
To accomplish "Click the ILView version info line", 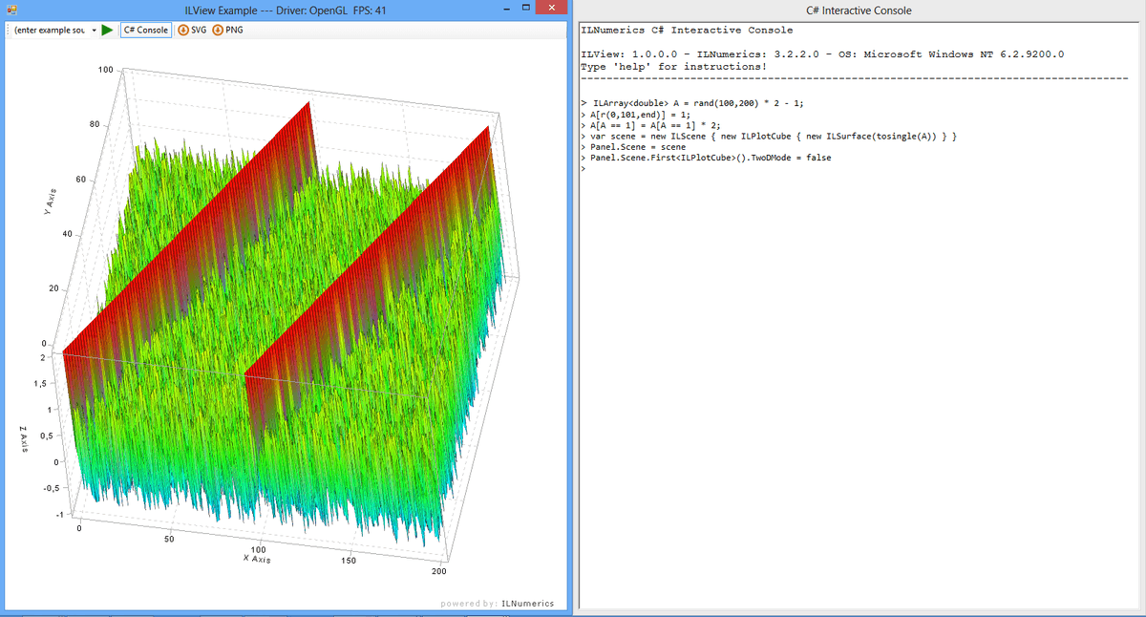I will [x=821, y=53].
